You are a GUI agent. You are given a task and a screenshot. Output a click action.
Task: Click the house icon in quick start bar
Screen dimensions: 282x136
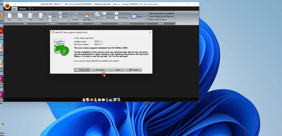click(x=84, y=100)
